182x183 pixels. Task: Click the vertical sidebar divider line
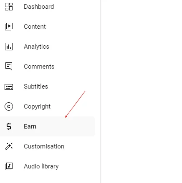point(100,91)
